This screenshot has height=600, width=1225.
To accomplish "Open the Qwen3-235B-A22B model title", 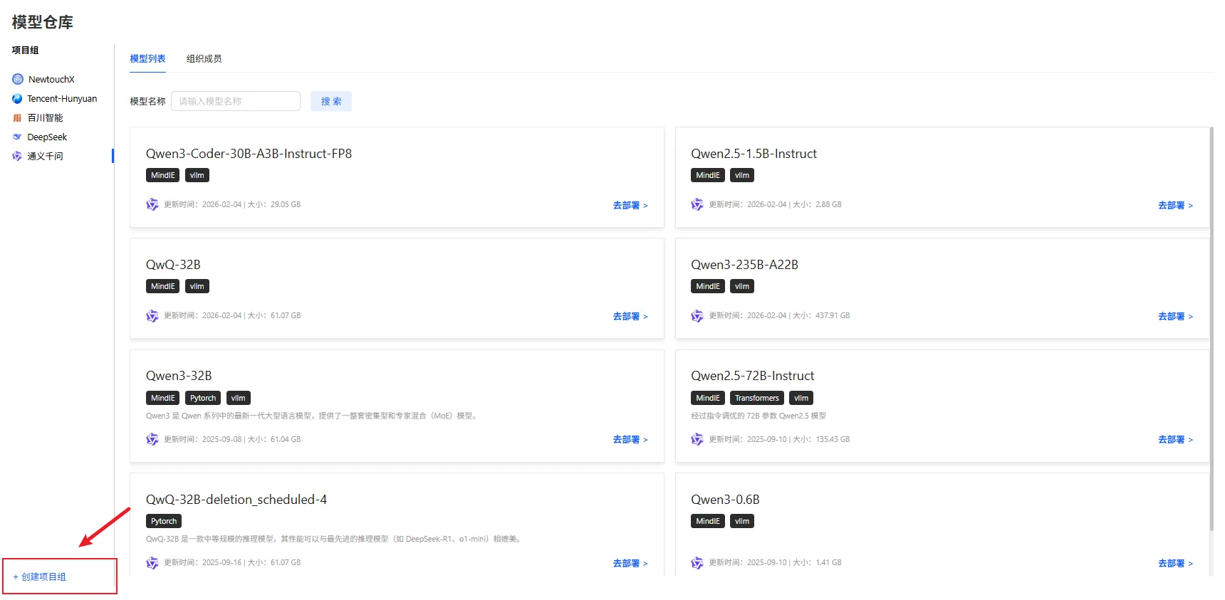I will (x=744, y=265).
